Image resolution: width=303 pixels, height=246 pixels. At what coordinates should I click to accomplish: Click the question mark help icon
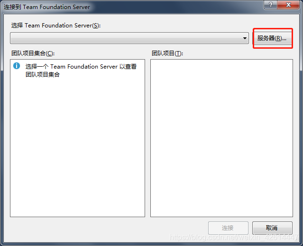tap(271, 5)
